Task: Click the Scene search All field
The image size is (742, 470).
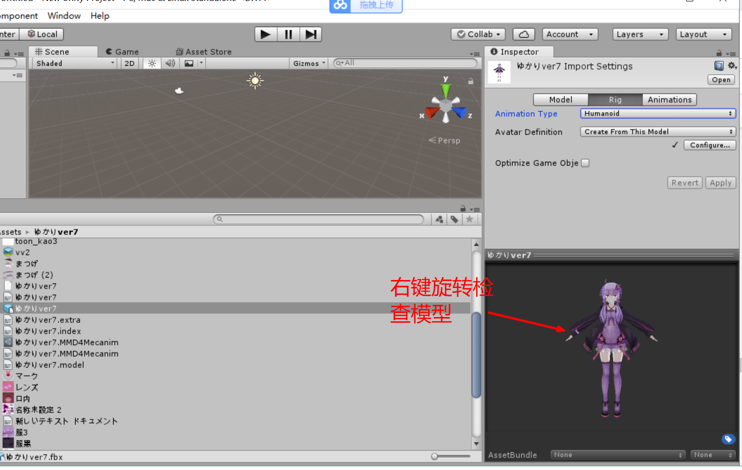Action: pos(405,63)
